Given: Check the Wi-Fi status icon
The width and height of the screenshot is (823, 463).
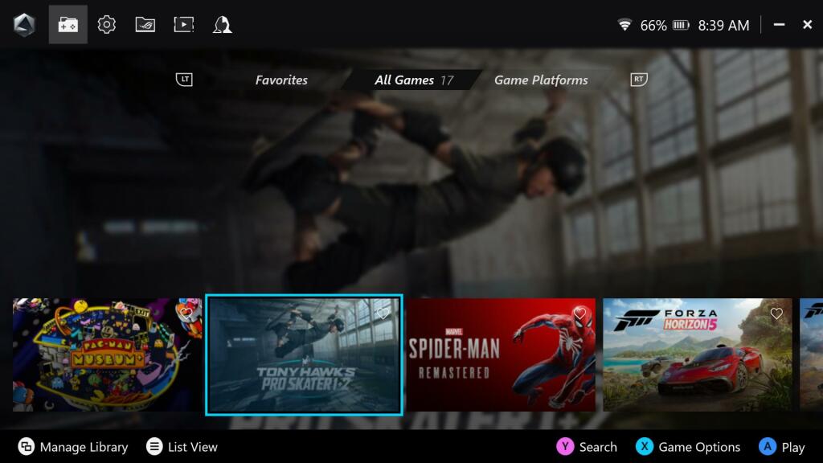Looking at the screenshot, I should click(624, 25).
